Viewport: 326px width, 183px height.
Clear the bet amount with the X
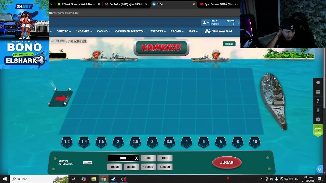click(136, 158)
